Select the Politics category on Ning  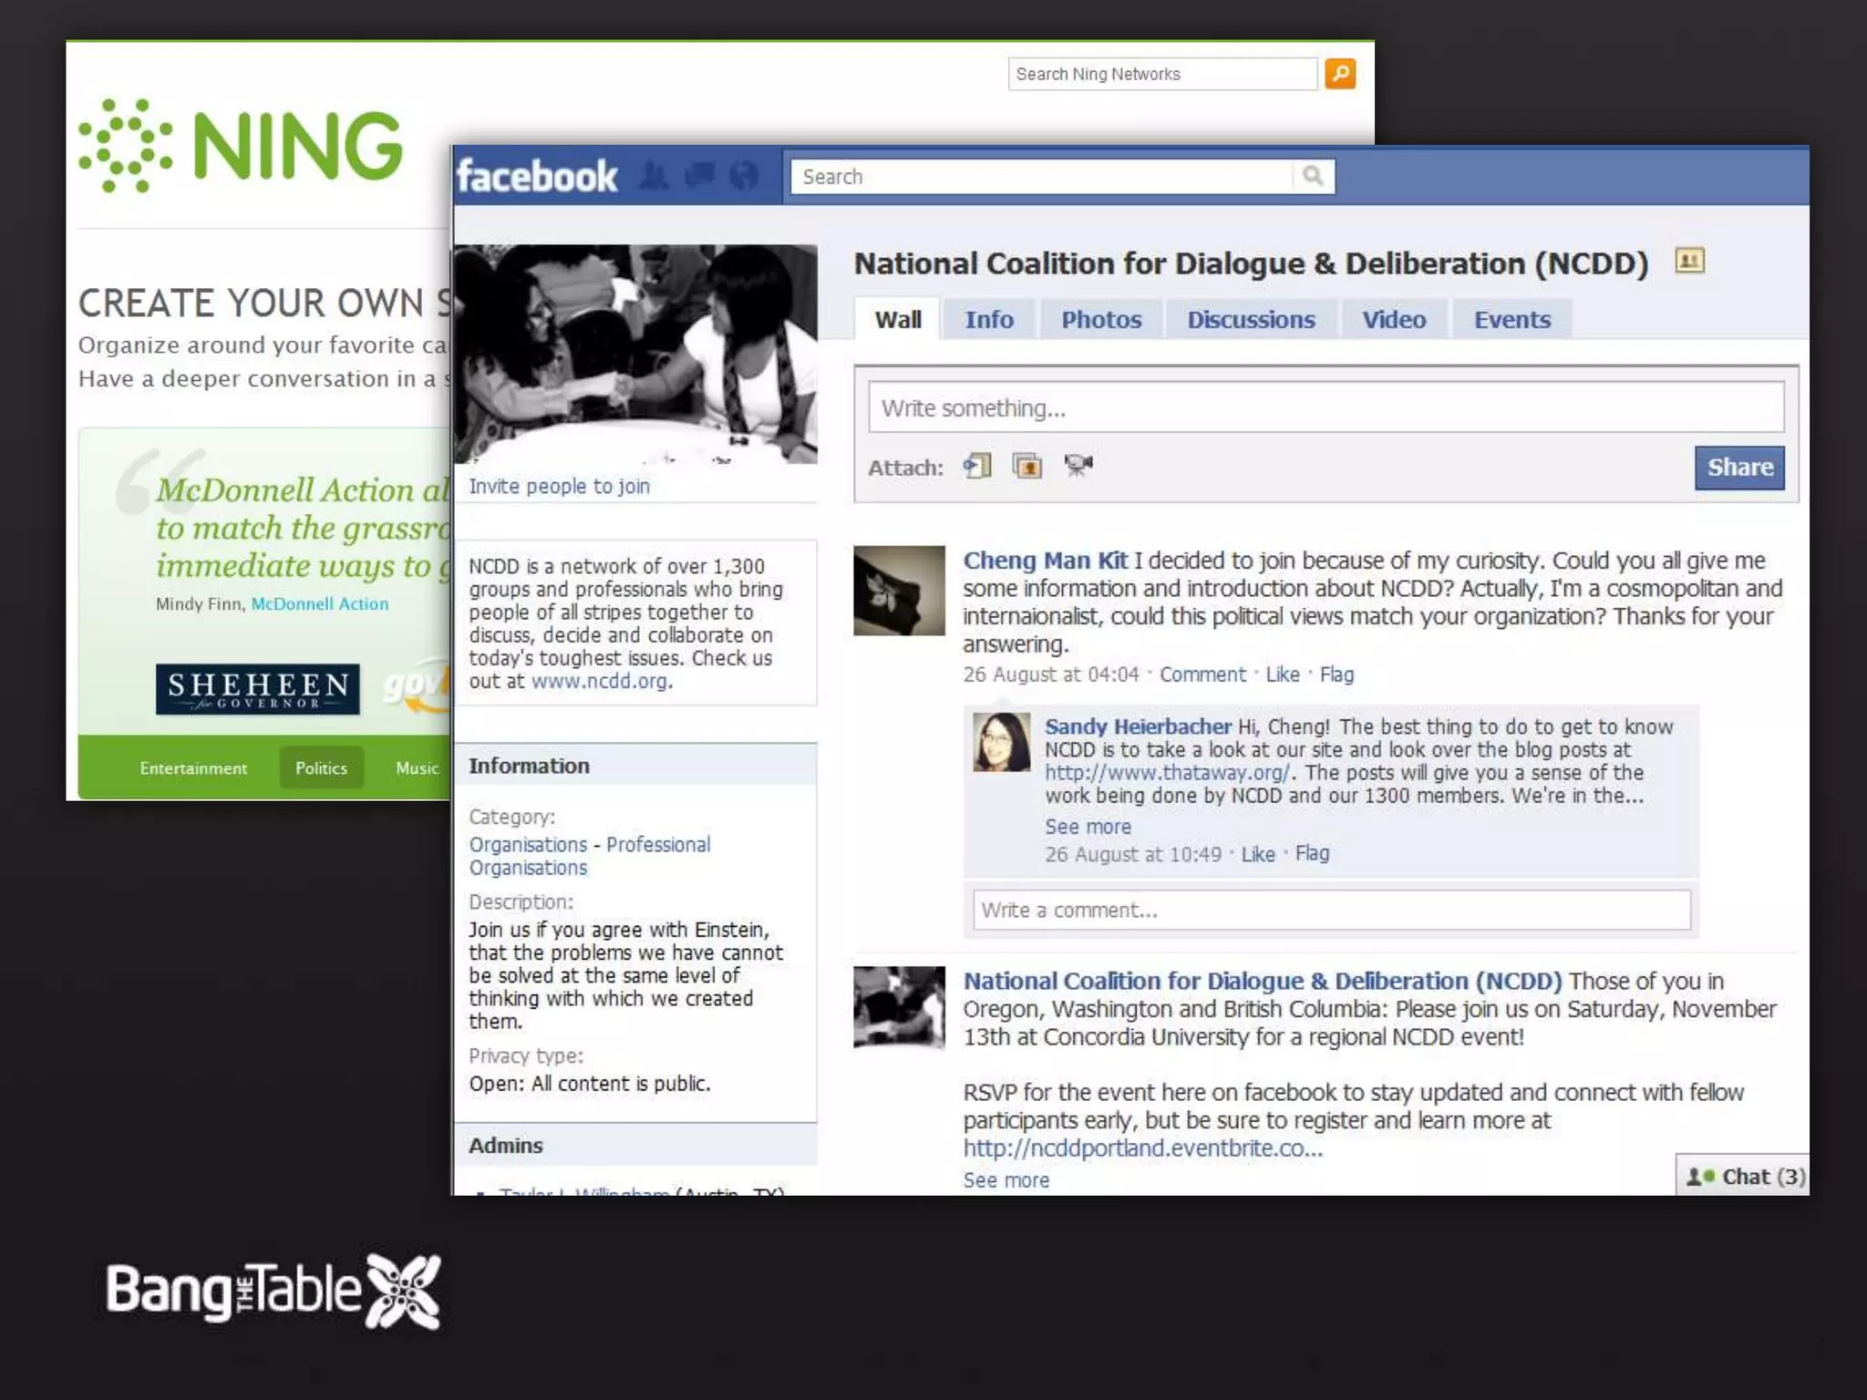pos(321,768)
